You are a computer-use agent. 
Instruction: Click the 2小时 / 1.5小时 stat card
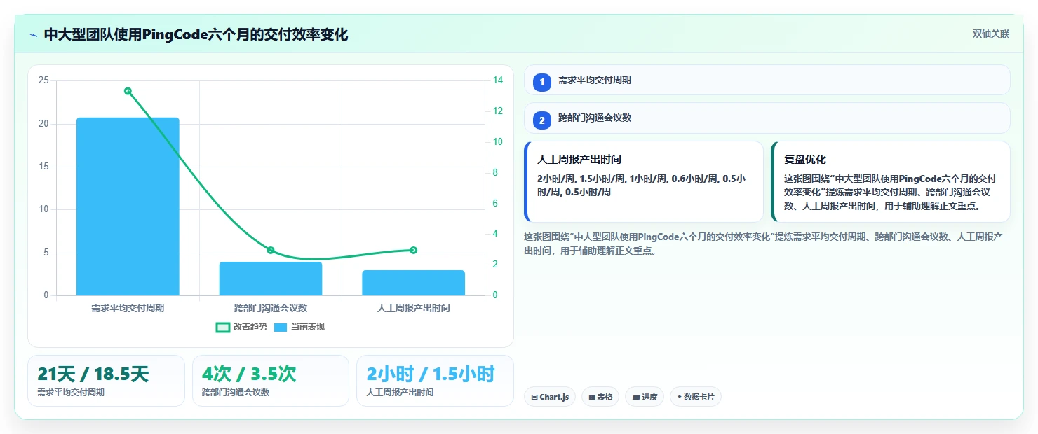click(x=435, y=381)
